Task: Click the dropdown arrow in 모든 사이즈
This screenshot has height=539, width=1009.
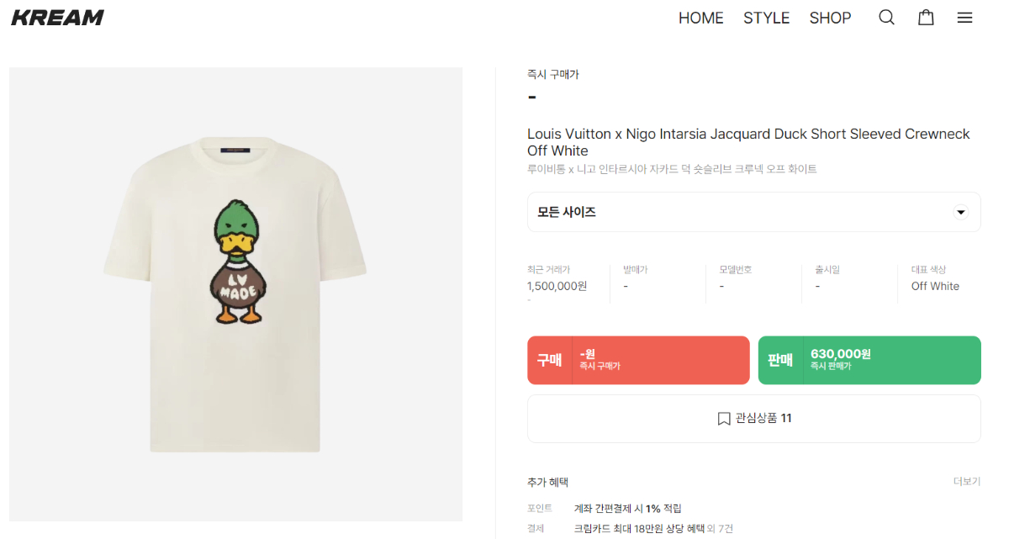Action: 961,213
